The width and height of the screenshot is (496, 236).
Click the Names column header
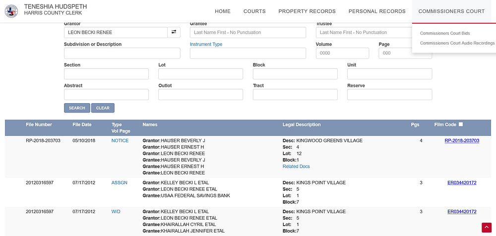click(150, 124)
